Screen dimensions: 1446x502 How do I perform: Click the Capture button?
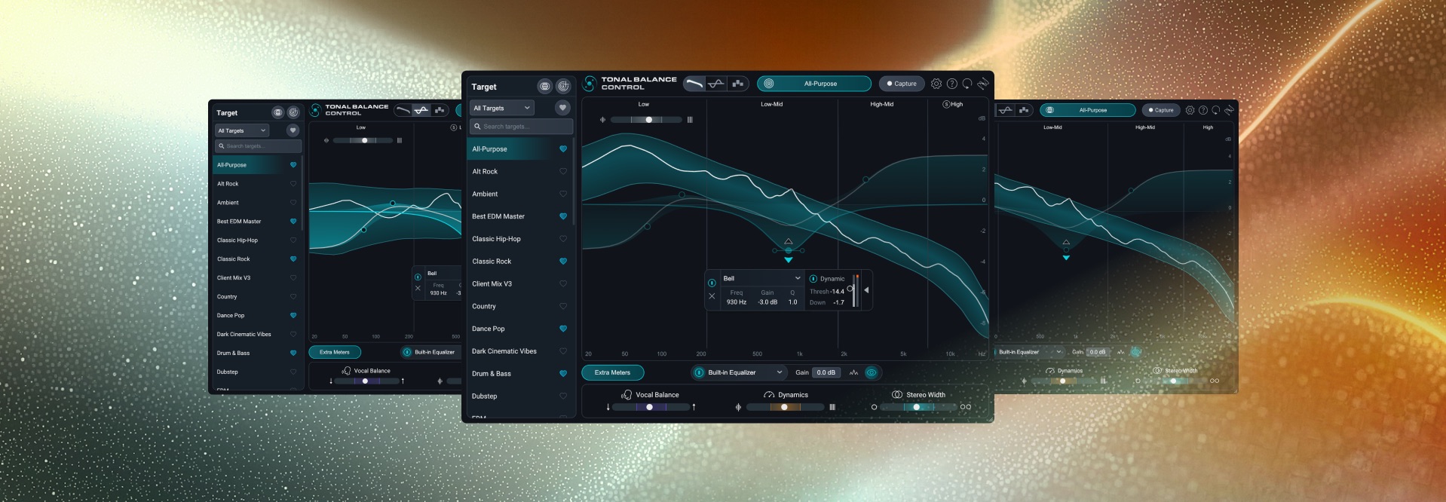[901, 84]
